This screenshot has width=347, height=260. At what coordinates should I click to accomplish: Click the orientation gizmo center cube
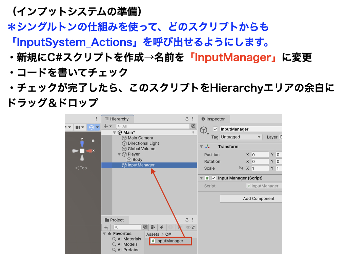(82, 151)
